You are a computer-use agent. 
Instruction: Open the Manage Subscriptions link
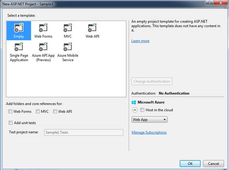coord(149,132)
